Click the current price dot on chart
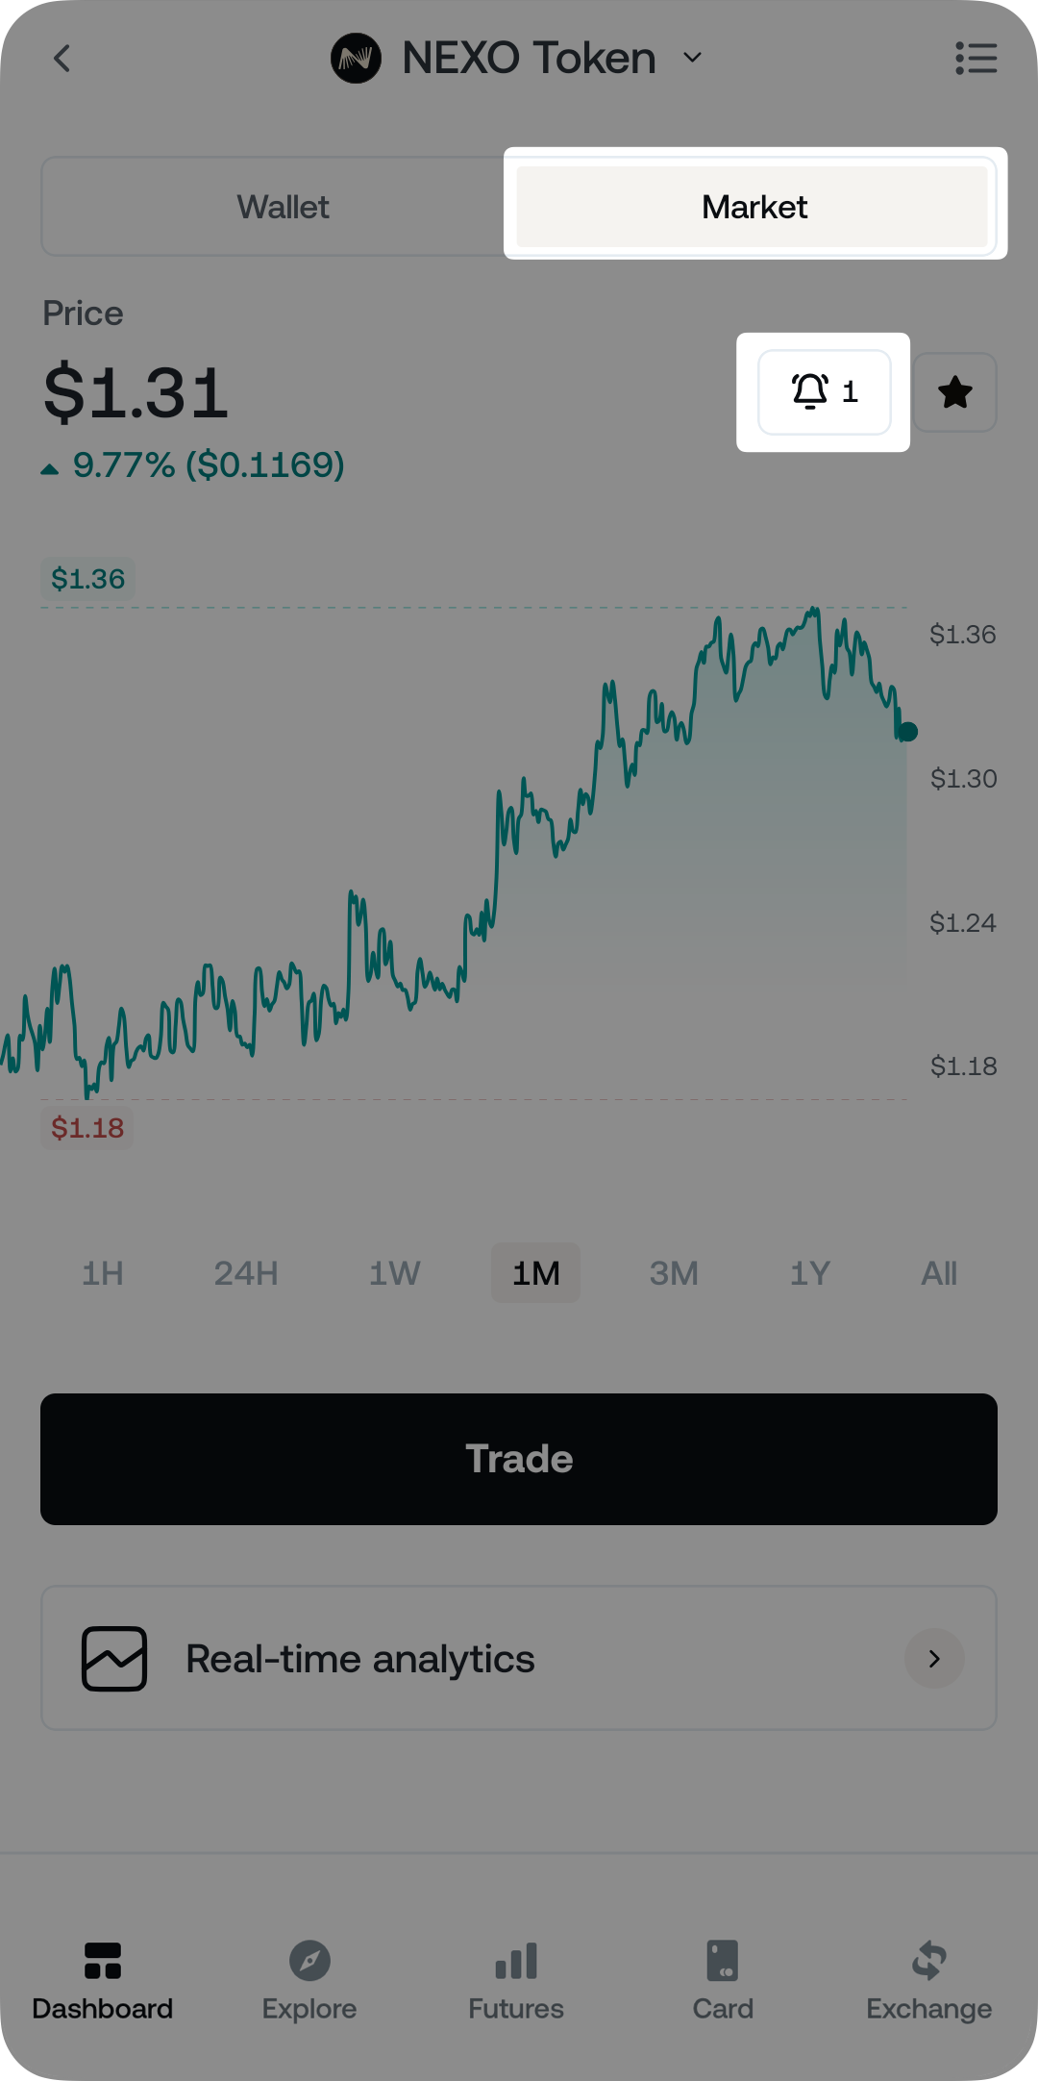The height and width of the screenshot is (2081, 1038). 907,732
